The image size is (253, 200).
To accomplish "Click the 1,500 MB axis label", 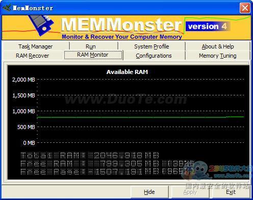I will [23, 95].
